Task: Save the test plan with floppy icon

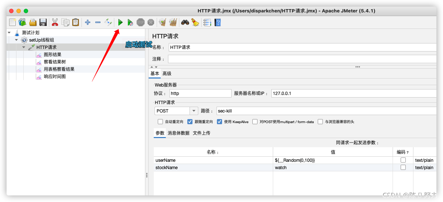Action: point(43,22)
